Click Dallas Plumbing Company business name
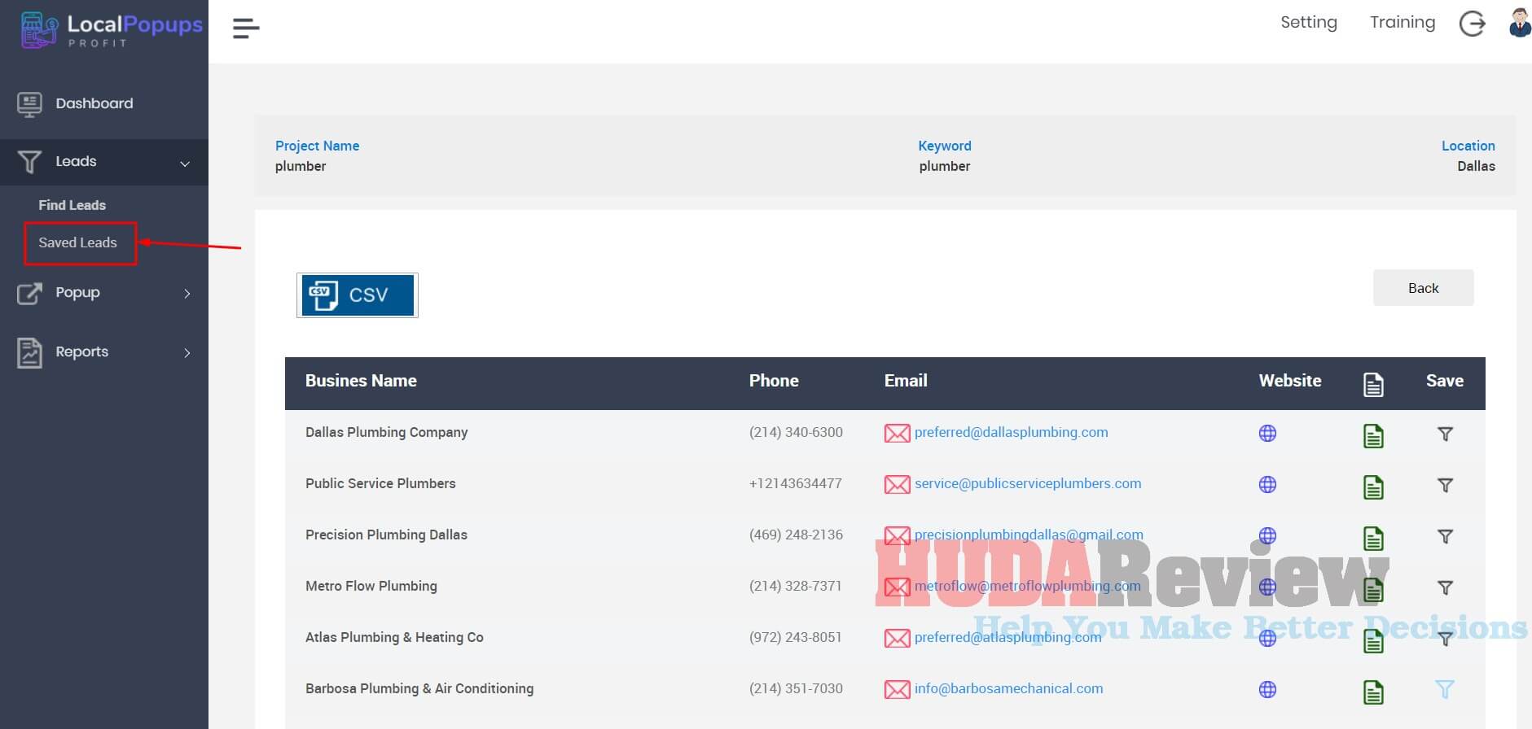Screen dimensions: 1532x729 [386, 432]
